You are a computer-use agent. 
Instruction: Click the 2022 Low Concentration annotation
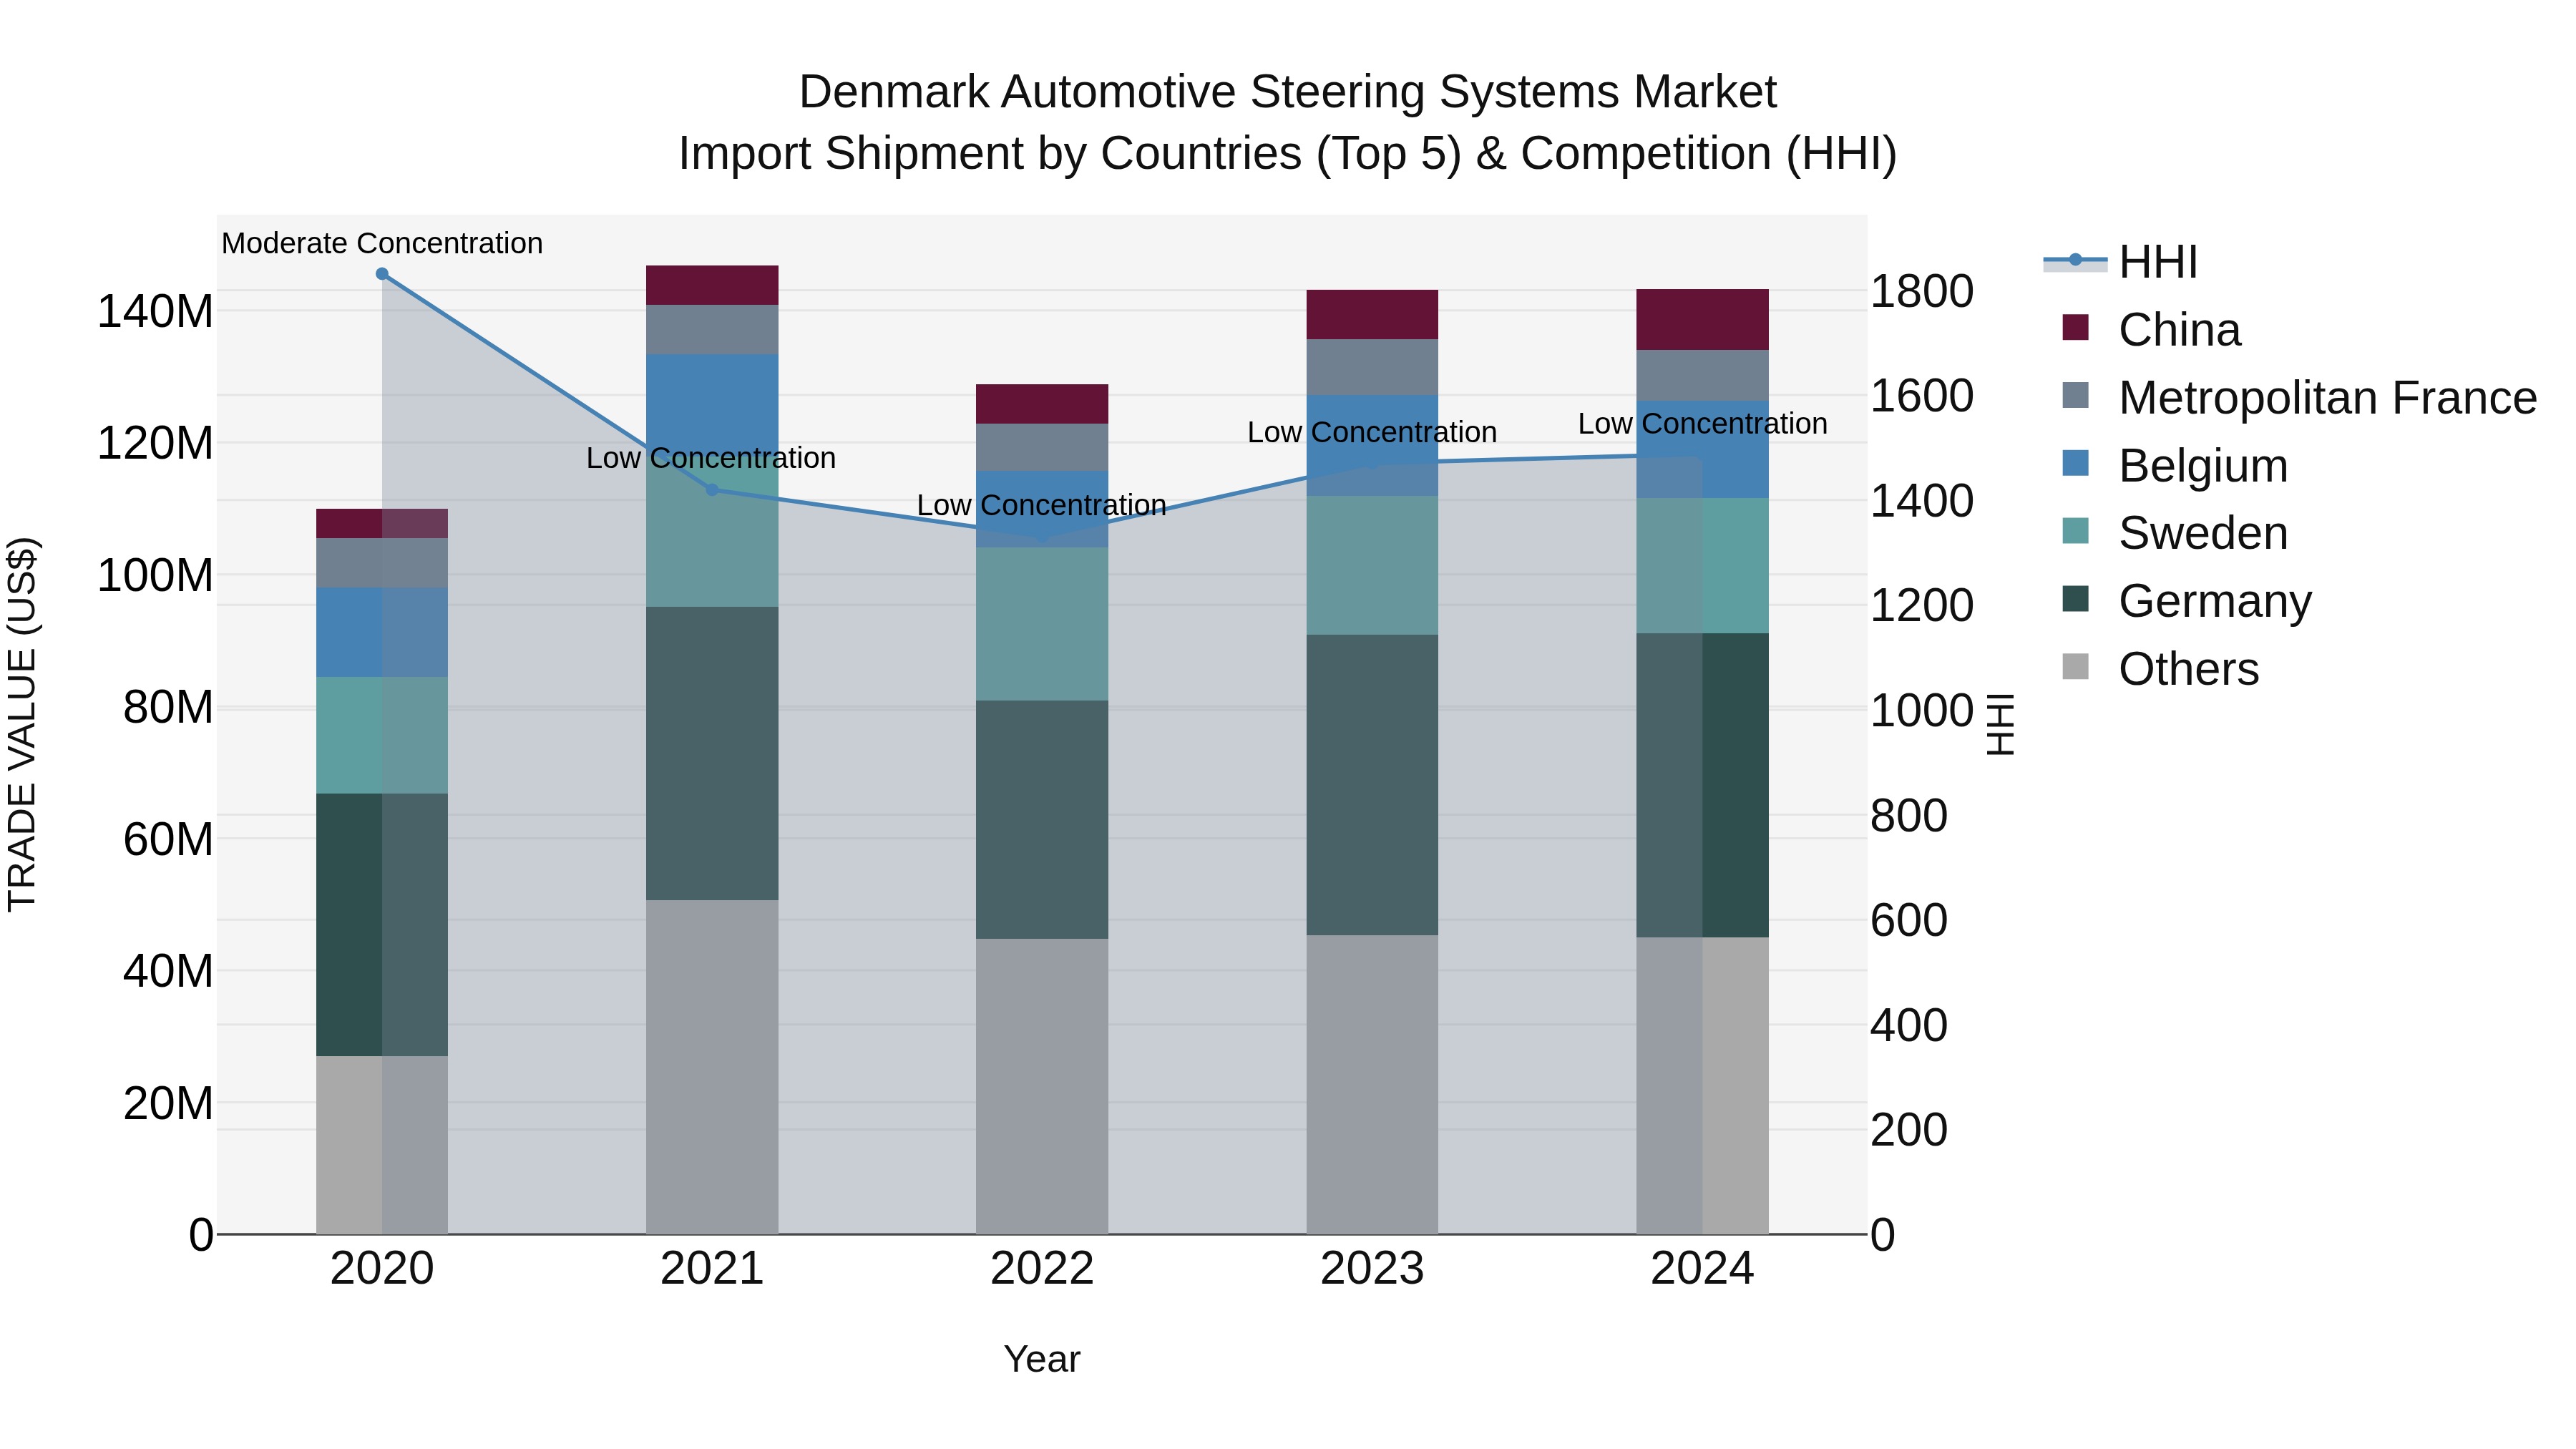(x=1042, y=505)
